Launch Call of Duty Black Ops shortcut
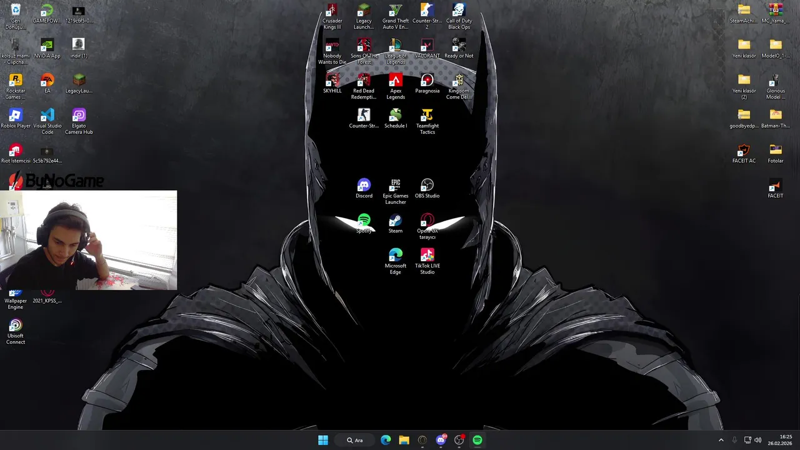The width and height of the screenshot is (800, 450). pos(459,17)
